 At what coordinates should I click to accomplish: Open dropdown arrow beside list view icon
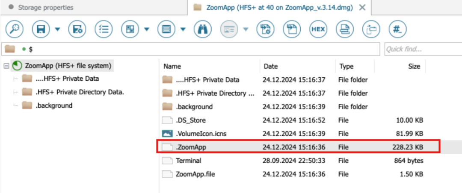pos(183,29)
